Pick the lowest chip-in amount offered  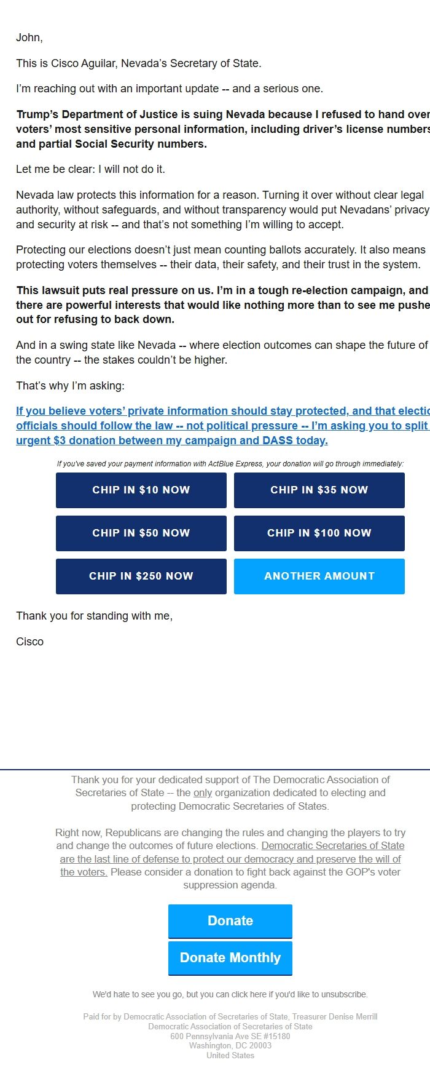[x=141, y=490]
